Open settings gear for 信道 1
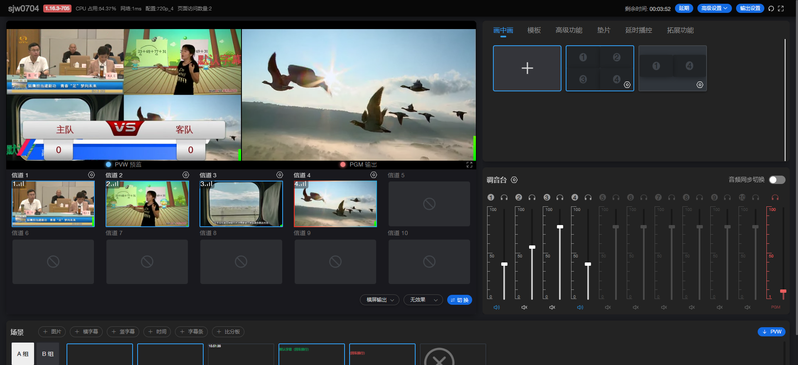 point(91,175)
